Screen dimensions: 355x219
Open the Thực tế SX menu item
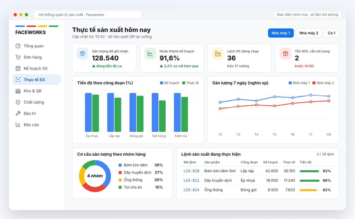37,80
